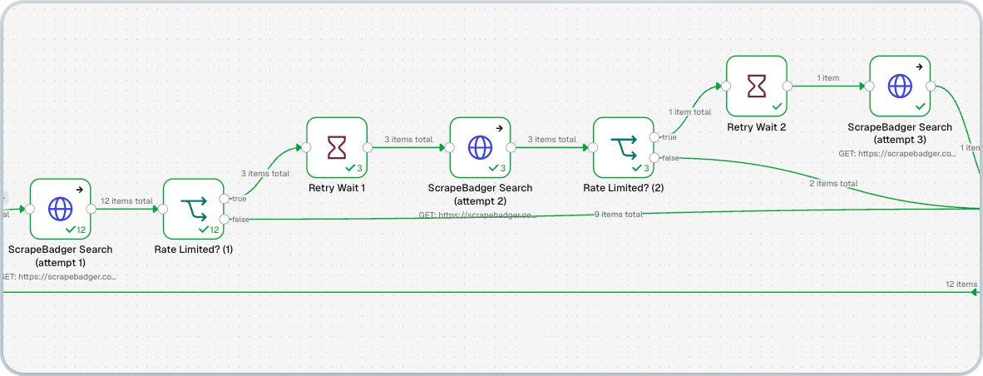Click output connector of Retry Wait 2 node

(x=788, y=86)
